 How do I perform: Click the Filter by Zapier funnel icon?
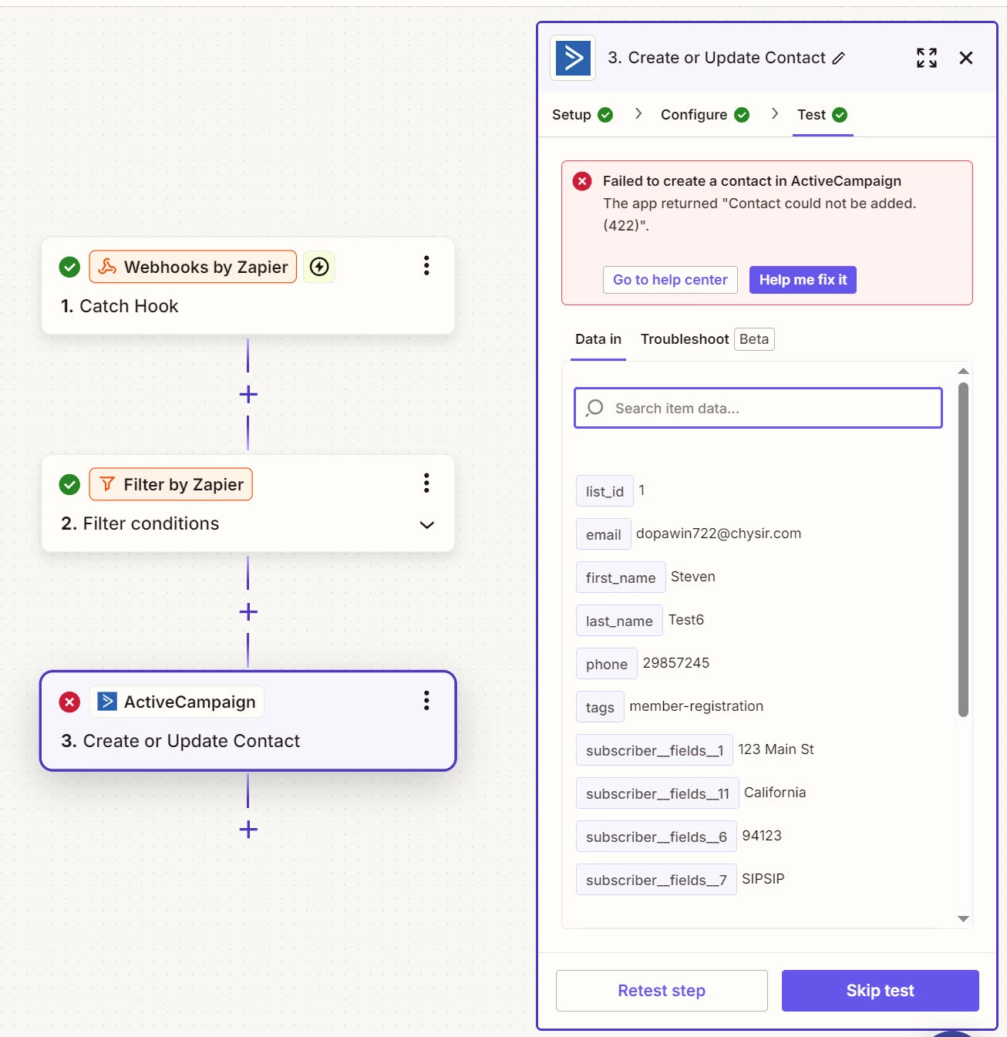click(107, 484)
